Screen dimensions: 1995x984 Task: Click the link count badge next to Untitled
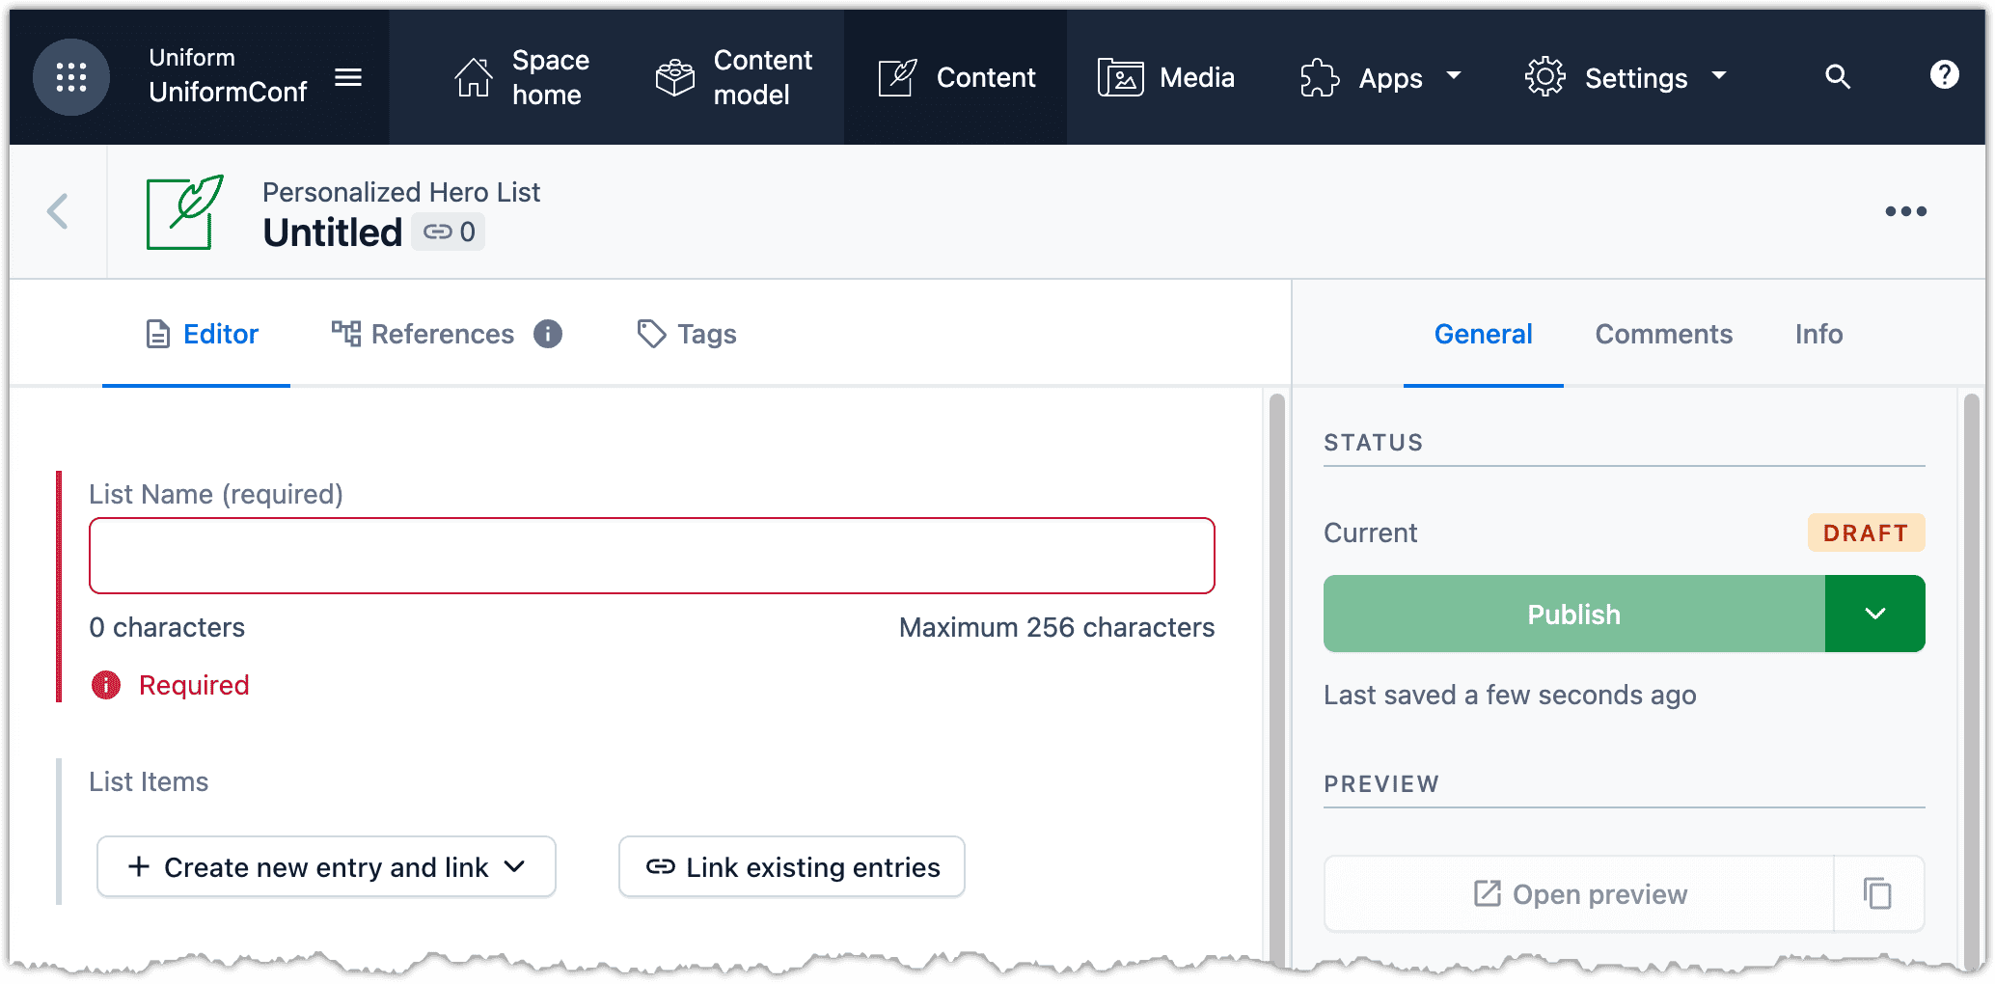449,232
